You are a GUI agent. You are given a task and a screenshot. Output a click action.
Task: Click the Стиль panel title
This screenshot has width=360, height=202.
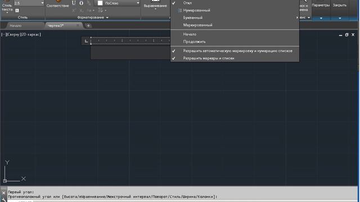coord(22,17)
